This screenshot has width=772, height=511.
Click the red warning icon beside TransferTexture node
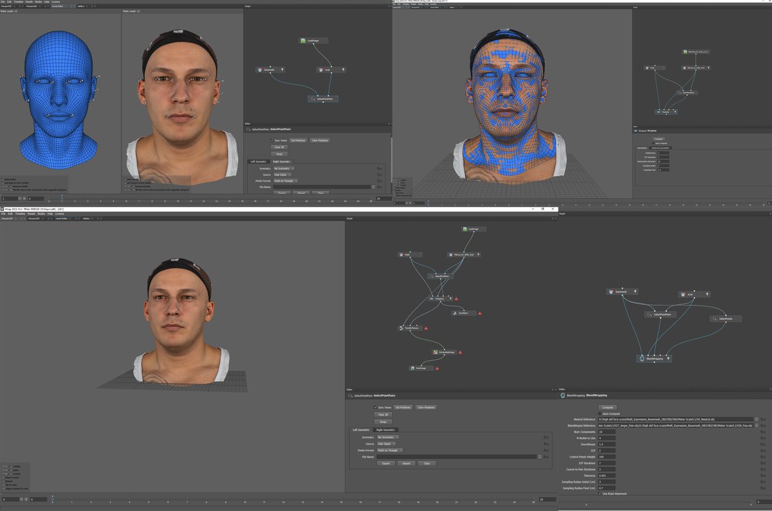(x=425, y=328)
